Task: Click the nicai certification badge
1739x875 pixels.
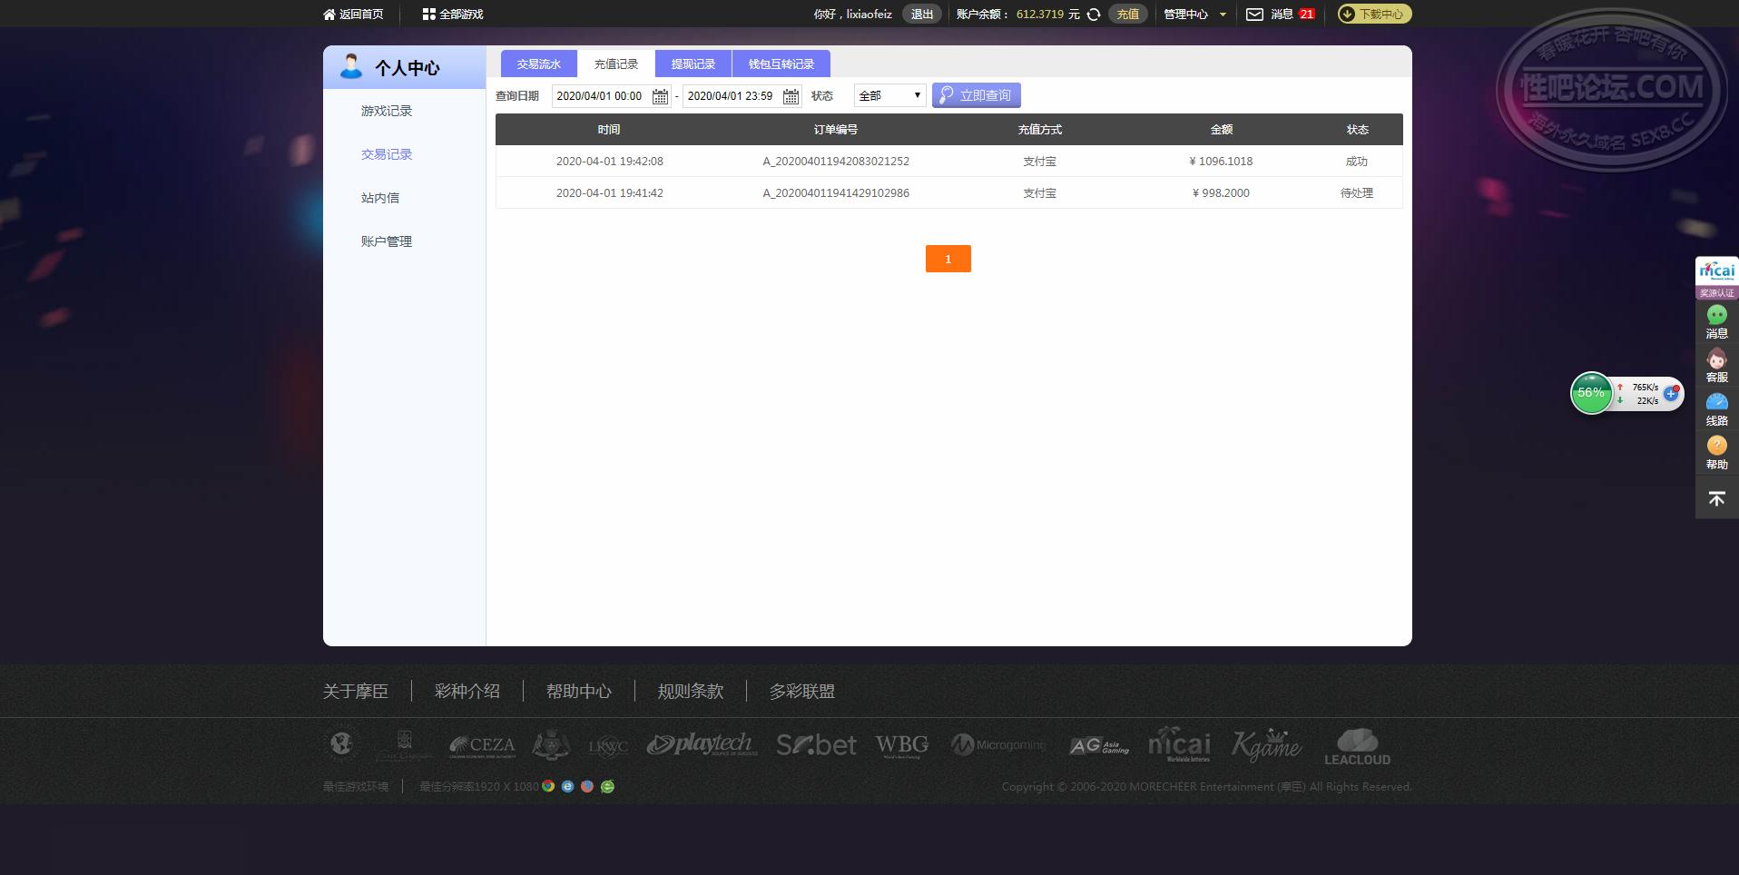Action: coord(1715,275)
